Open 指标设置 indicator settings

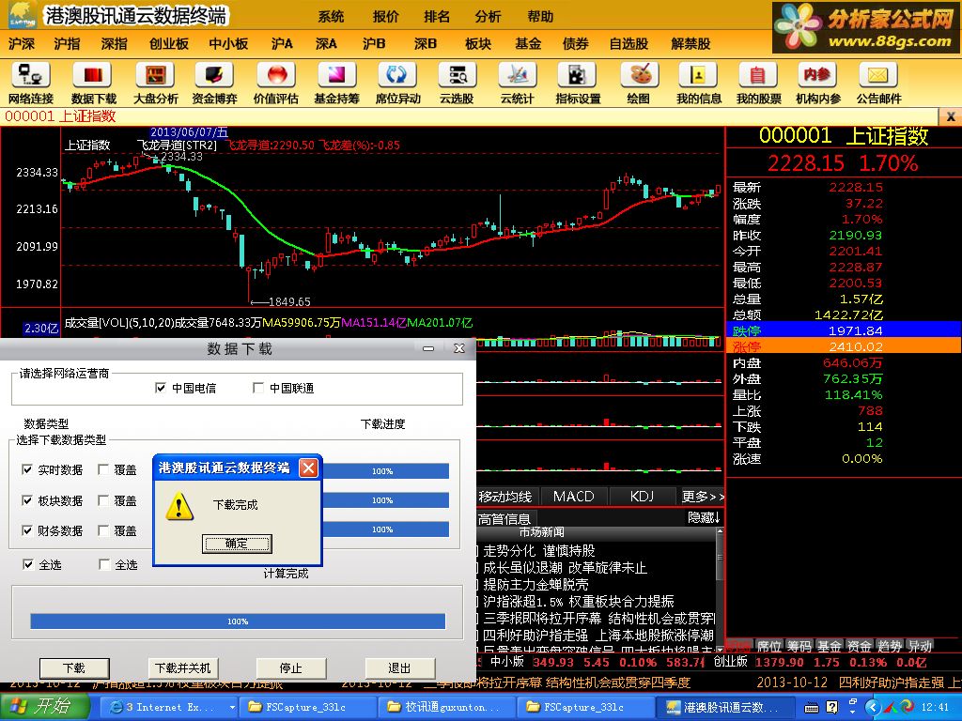tap(578, 84)
